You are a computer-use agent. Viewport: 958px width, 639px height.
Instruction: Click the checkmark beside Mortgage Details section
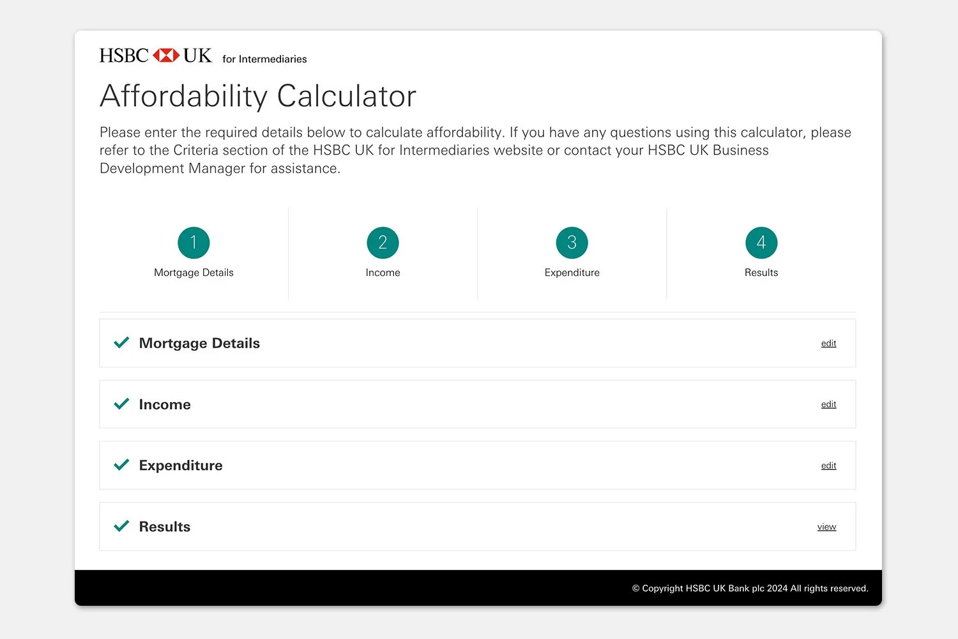(x=121, y=343)
